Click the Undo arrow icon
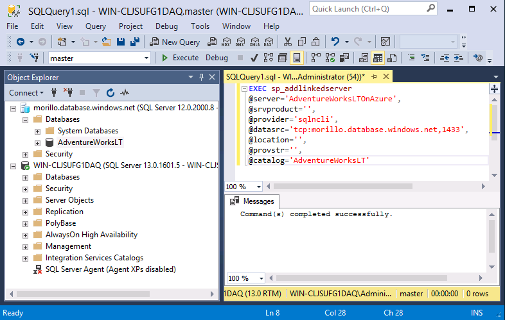505x320 pixels. (335, 42)
